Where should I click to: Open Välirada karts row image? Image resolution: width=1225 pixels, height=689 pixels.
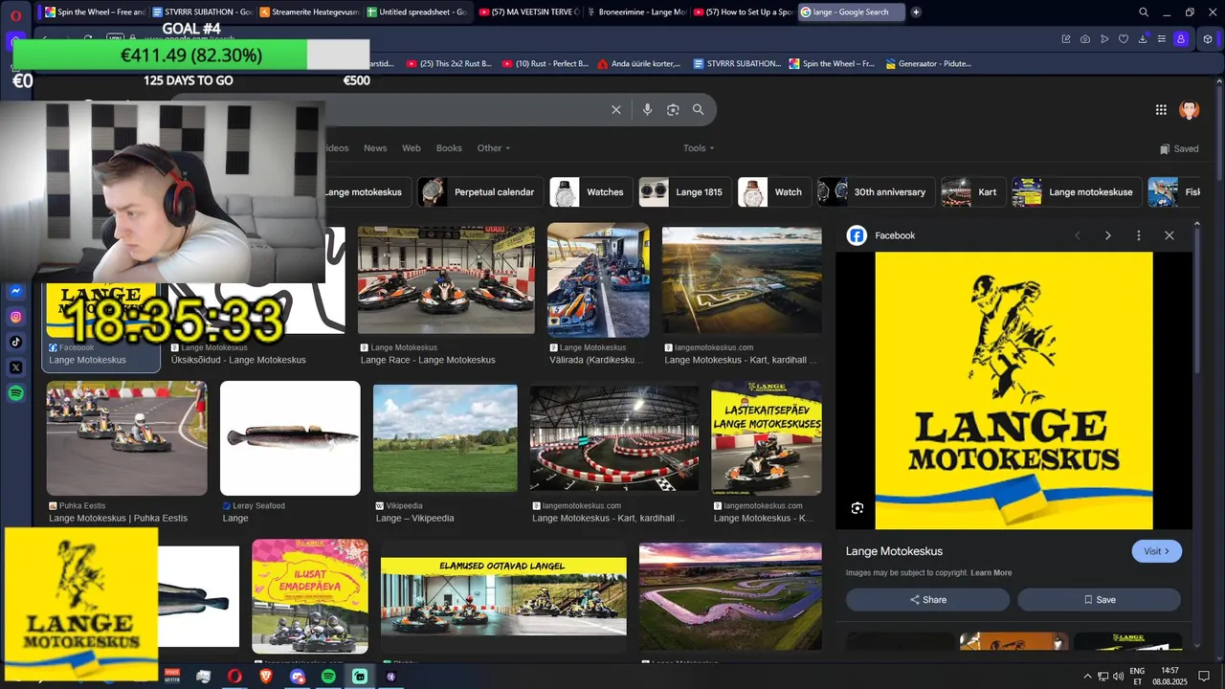tap(598, 279)
